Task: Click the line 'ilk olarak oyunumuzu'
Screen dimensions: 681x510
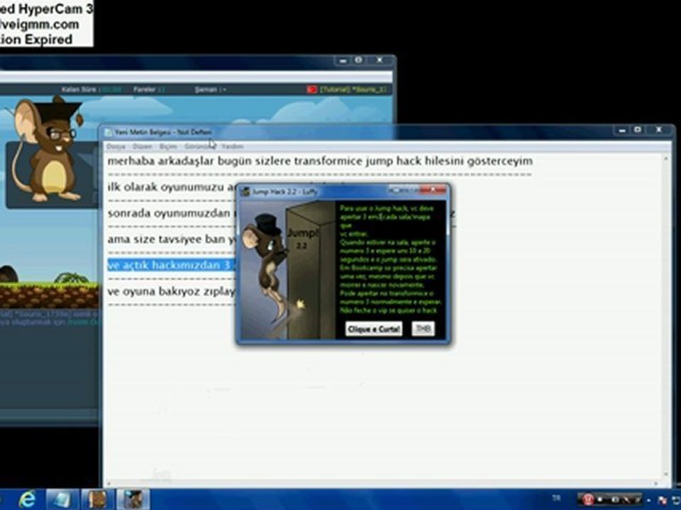Action: tap(172, 187)
